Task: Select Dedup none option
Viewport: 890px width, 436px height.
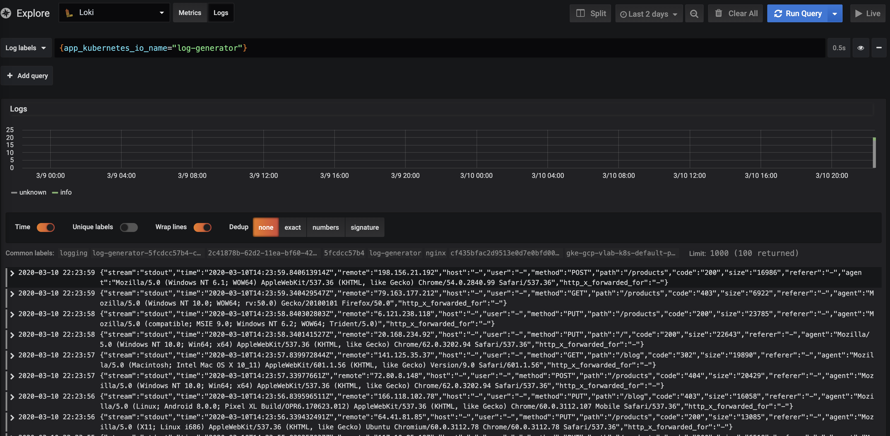Action: (x=266, y=227)
